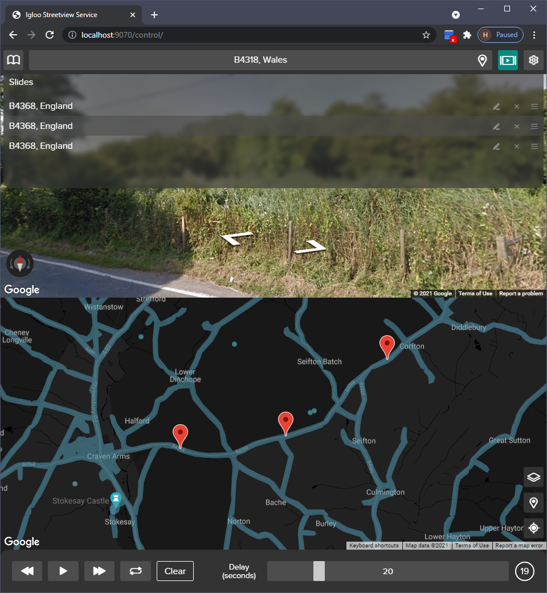This screenshot has width=547, height=593.
Task: Edit the first B4368, England slide
Action: pos(496,106)
